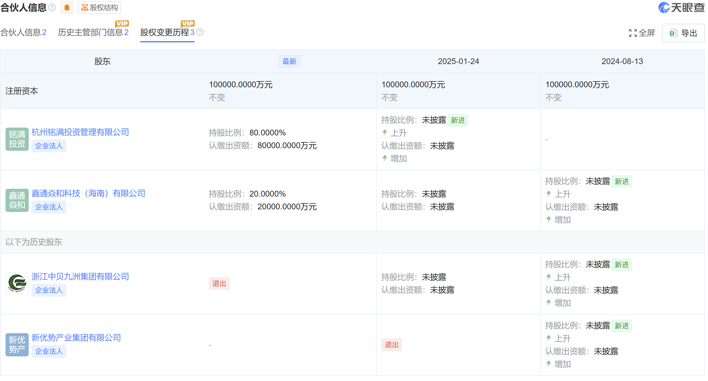Viewport: 708px width, 381px height.
Task: Click help icon beside 合伙人信息 title
Action: tap(52, 8)
